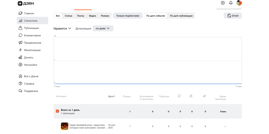Select 'По дате публикации' option
This screenshot has height=134, width=269.
(181, 16)
